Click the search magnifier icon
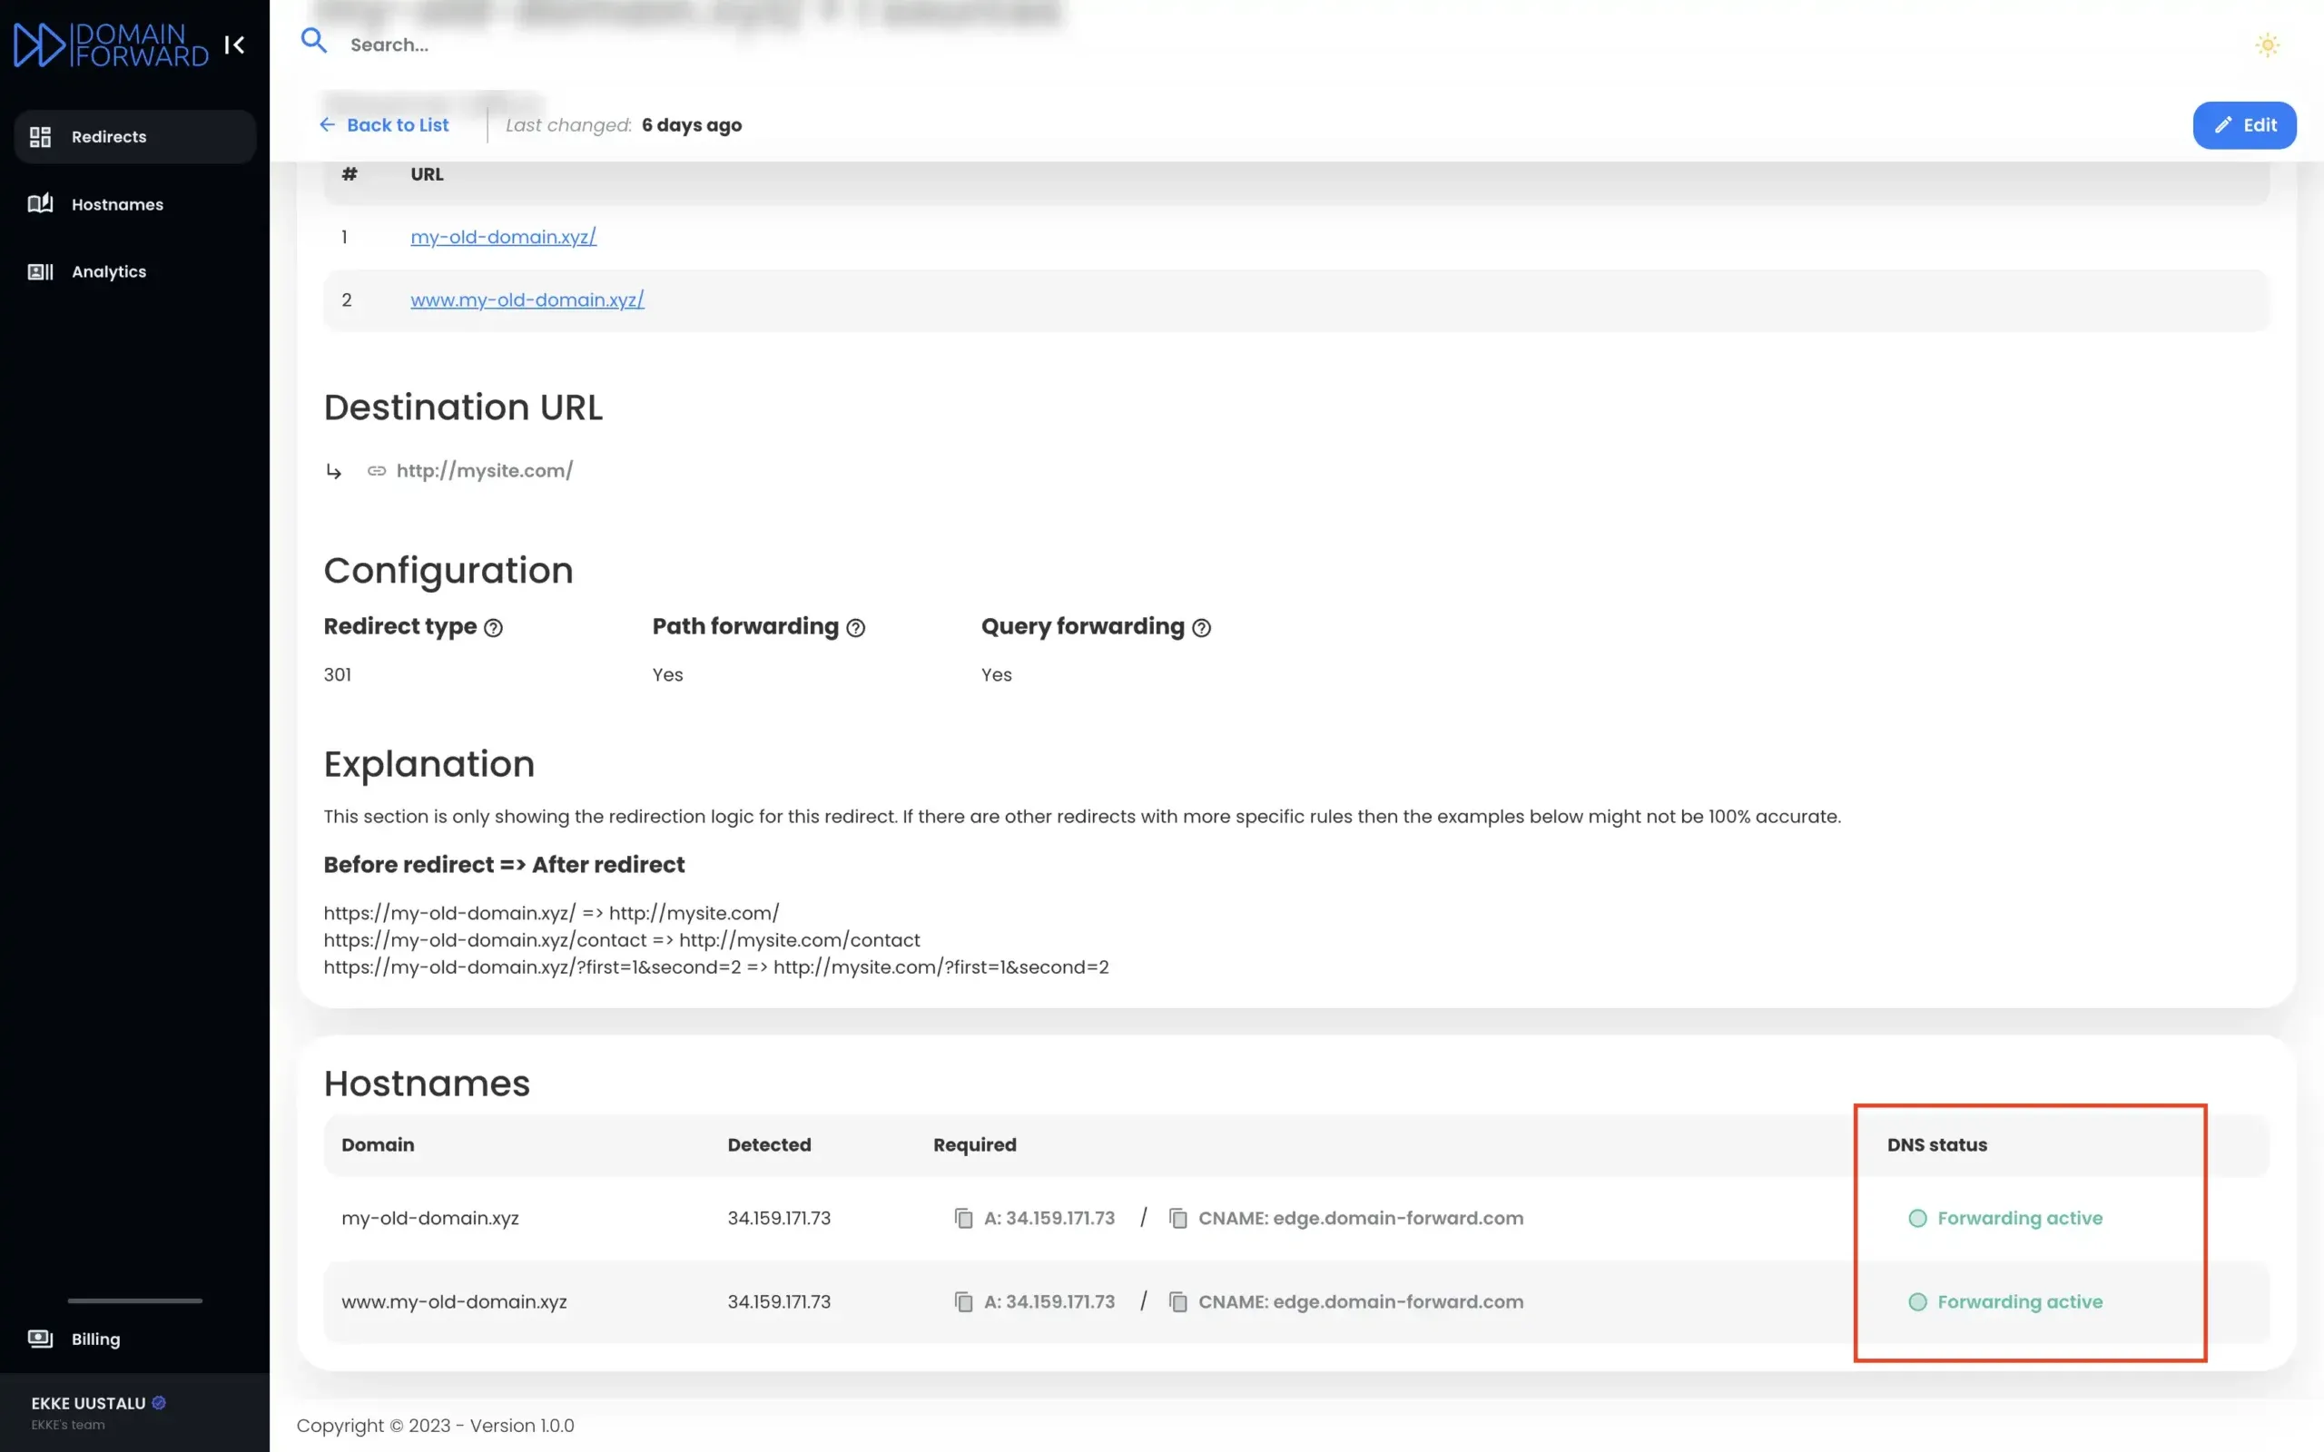Screen dimensions: 2324x1452 pos(314,42)
